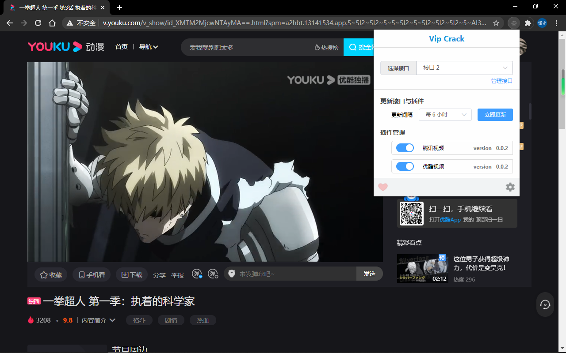Open the Vip Crack paw extension icon
Viewport: 566px width, 353px height.
pos(514,23)
